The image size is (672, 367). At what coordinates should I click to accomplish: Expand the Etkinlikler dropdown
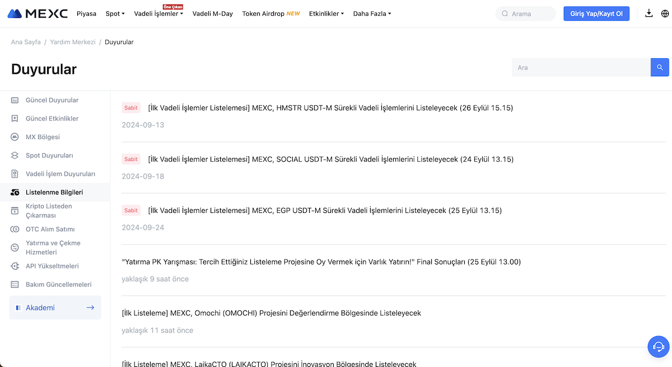coord(326,13)
